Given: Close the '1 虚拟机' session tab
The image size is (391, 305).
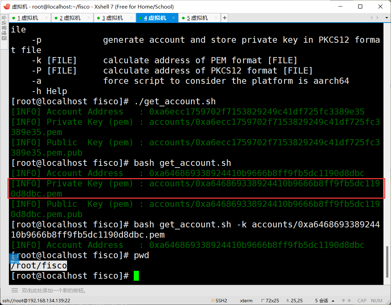Looking at the screenshot, I should (x=47, y=18).
